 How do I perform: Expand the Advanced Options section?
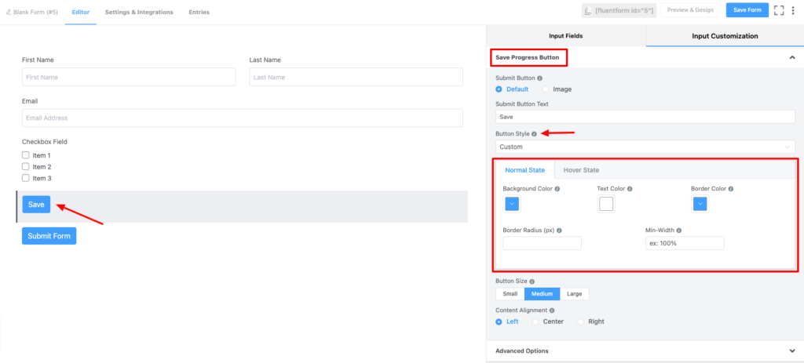coord(645,351)
